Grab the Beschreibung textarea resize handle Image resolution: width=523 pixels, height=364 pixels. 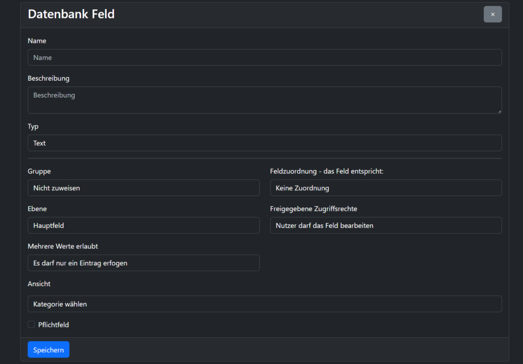(499, 111)
